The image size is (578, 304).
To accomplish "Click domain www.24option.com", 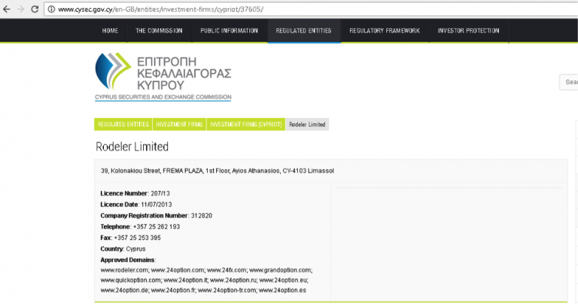I will pyautogui.click(x=178, y=270).
